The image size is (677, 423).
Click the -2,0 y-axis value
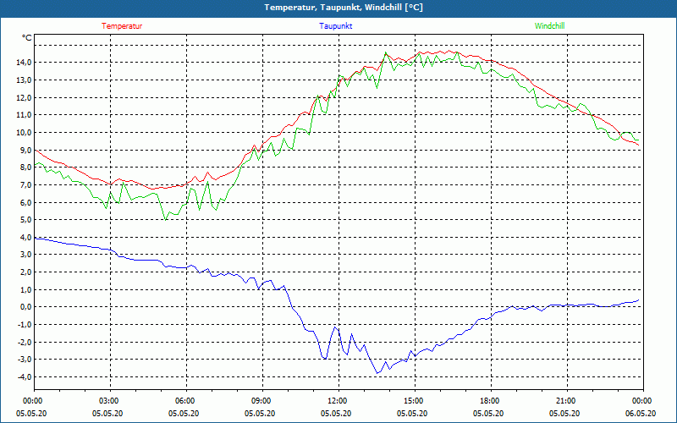[25, 343]
